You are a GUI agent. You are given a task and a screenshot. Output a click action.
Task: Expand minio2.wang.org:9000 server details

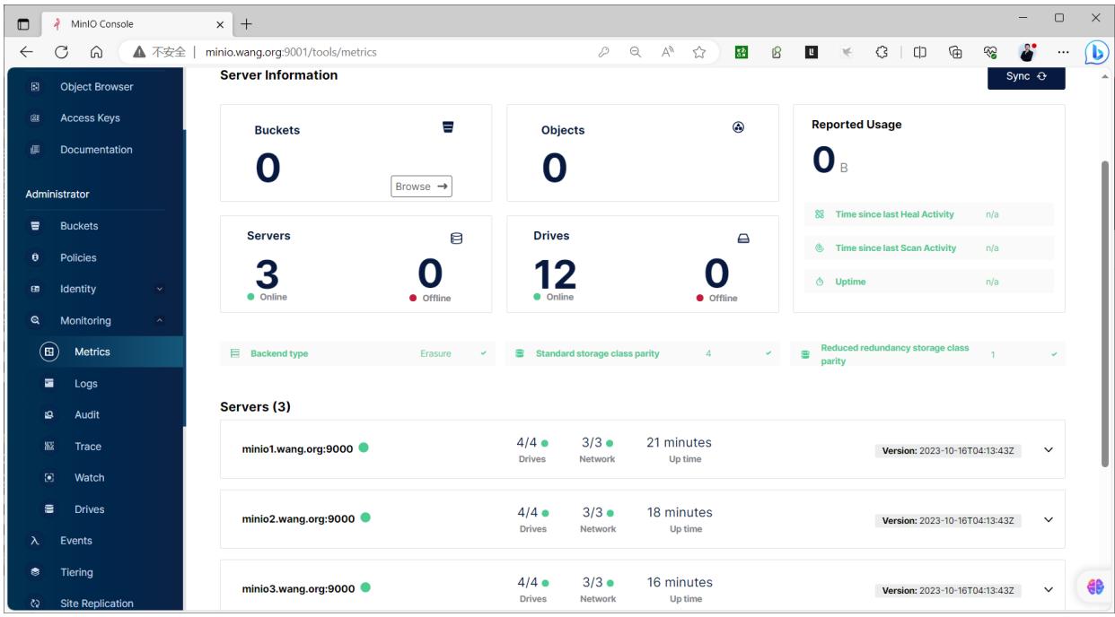(x=1048, y=519)
